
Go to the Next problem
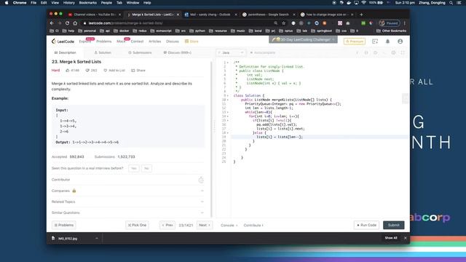(204, 225)
